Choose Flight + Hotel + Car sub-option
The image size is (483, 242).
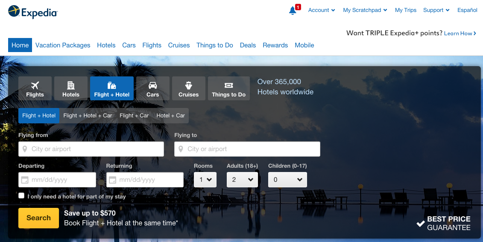[88, 116]
